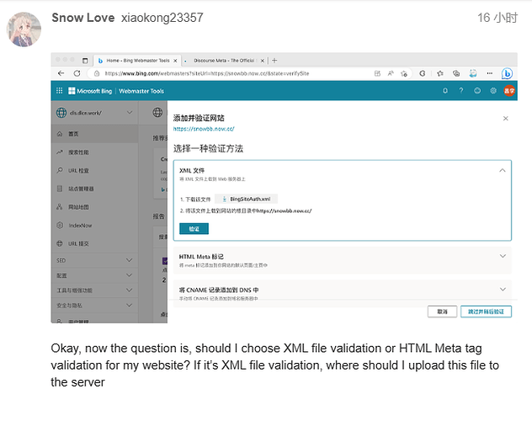Click the xiaokong23357 username link
532x421 pixels.
pos(162,17)
